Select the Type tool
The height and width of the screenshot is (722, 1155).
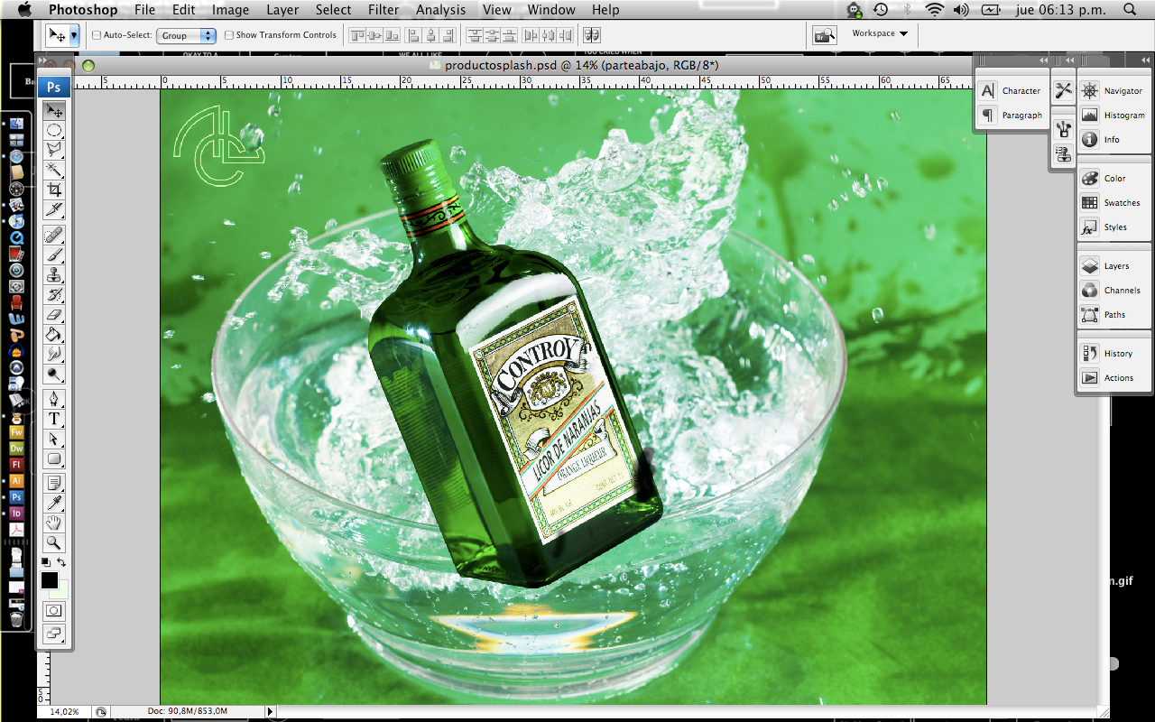coord(54,419)
